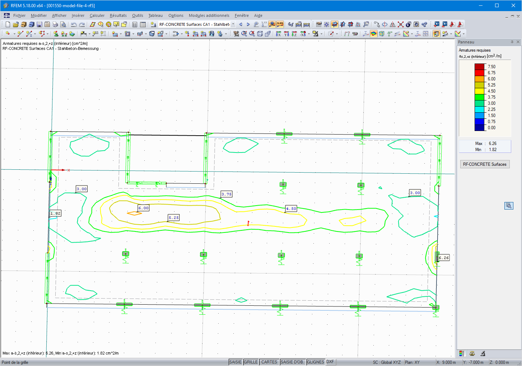Viewport: 522px width, 366px height.
Task: Click the mirror tool icon
Action: tap(393, 24)
